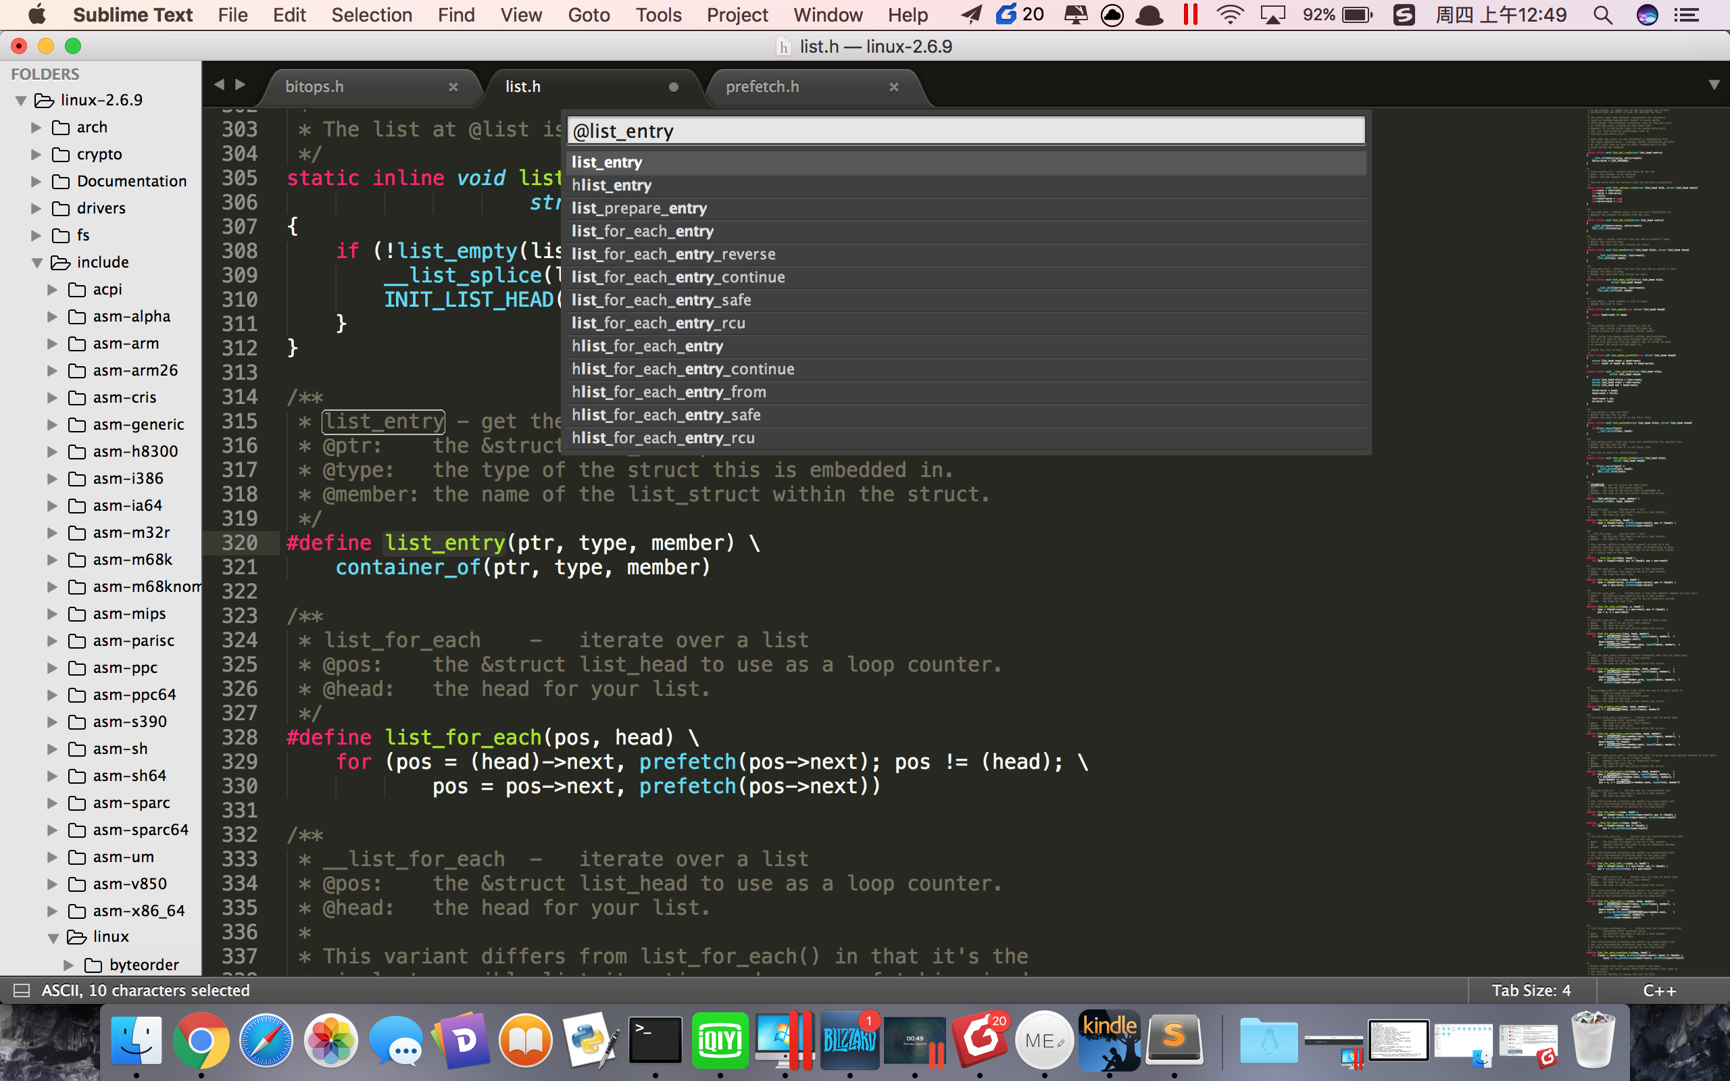Collapse the linux subfolder
Screen dimensions: 1730x1081
click(x=53, y=937)
